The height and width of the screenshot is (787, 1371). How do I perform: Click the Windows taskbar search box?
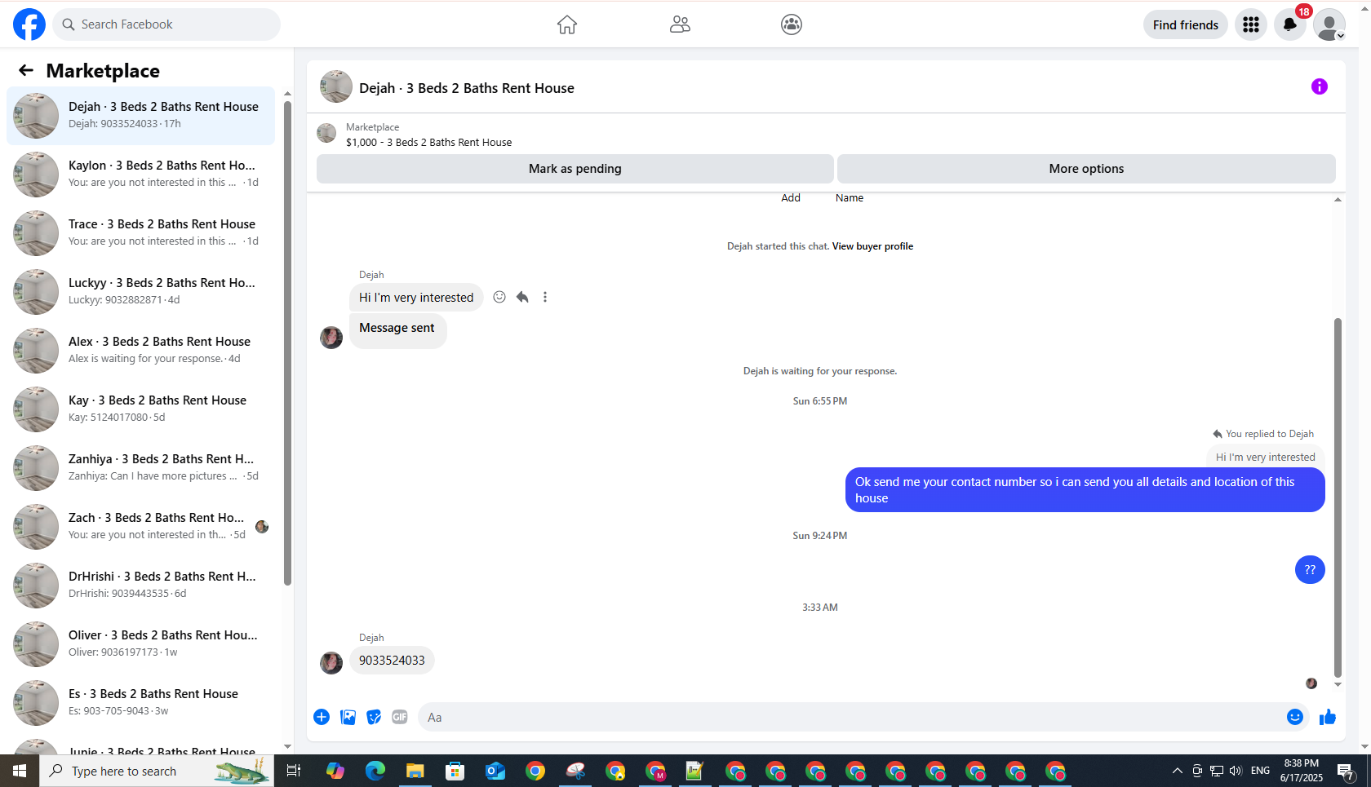click(x=157, y=771)
